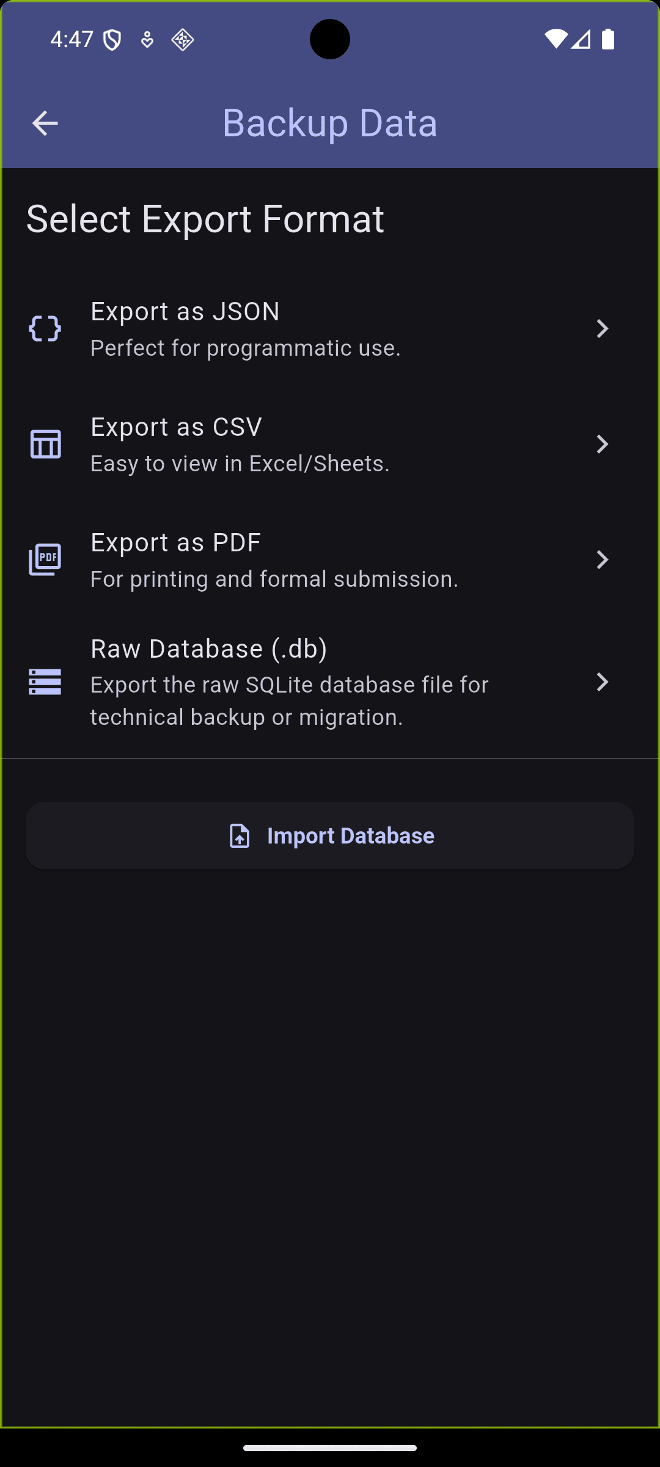Open the chevron for Raw Database (.db)
Viewport: 660px width, 1467px height.
(x=603, y=682)
